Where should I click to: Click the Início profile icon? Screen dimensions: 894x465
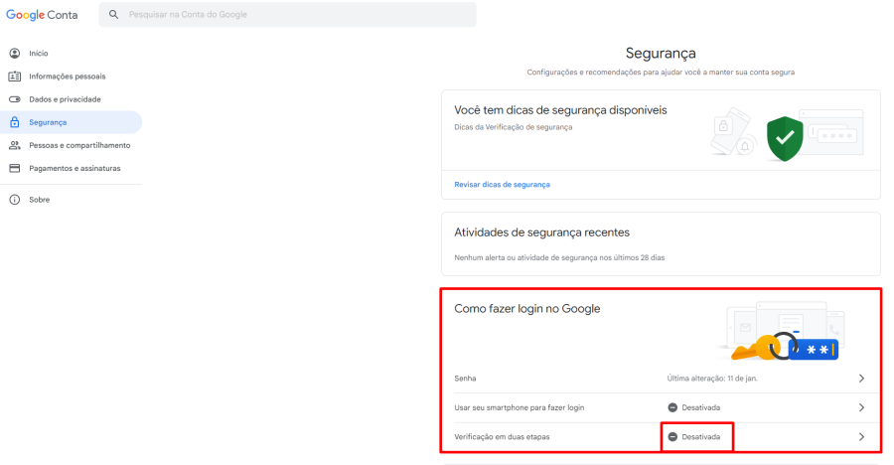(14, 53)
